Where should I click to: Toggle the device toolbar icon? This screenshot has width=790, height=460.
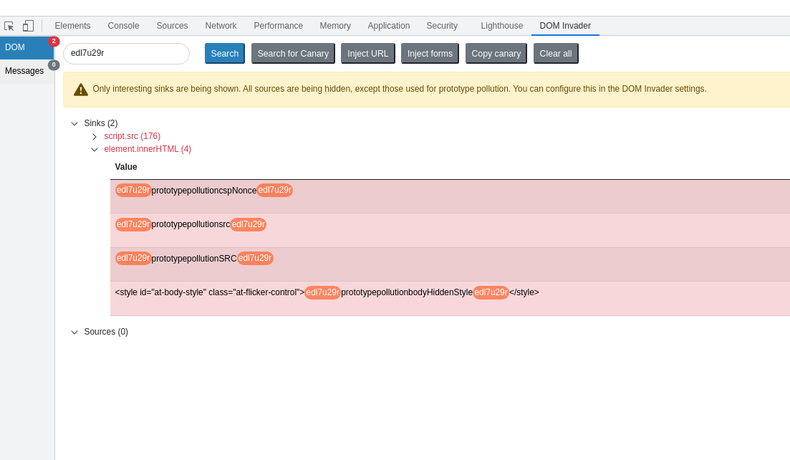pyautogui.click(x=28, y=26)
